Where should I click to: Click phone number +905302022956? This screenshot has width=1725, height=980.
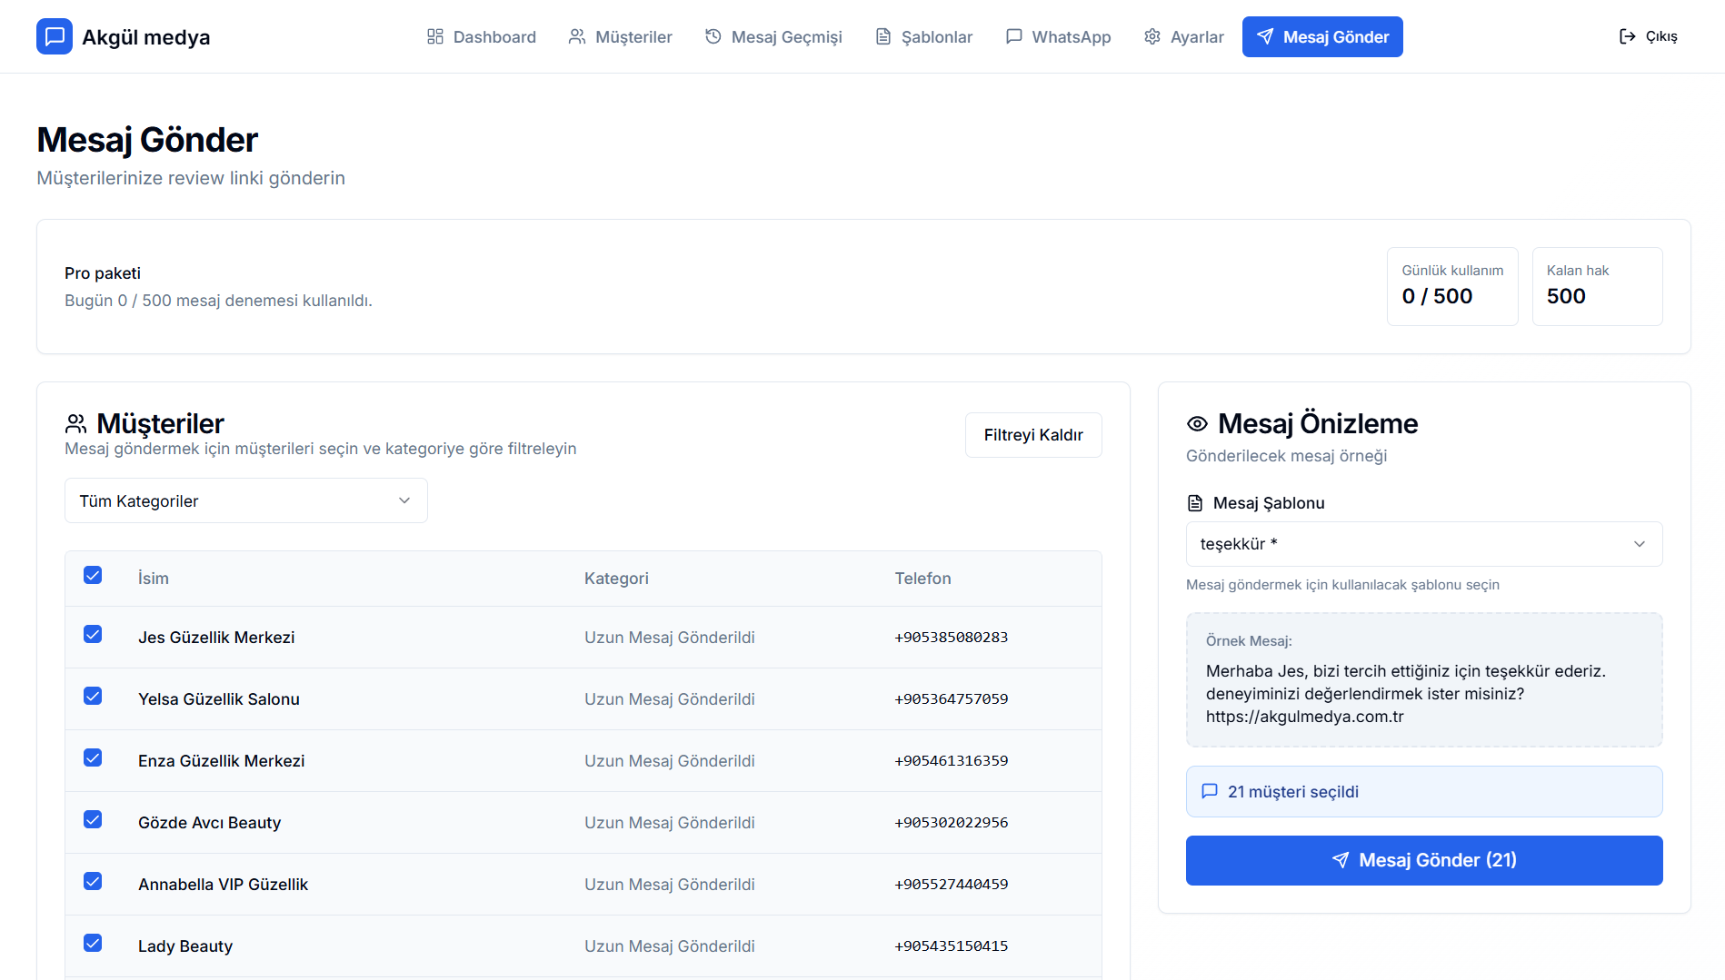tap(952, 823)
